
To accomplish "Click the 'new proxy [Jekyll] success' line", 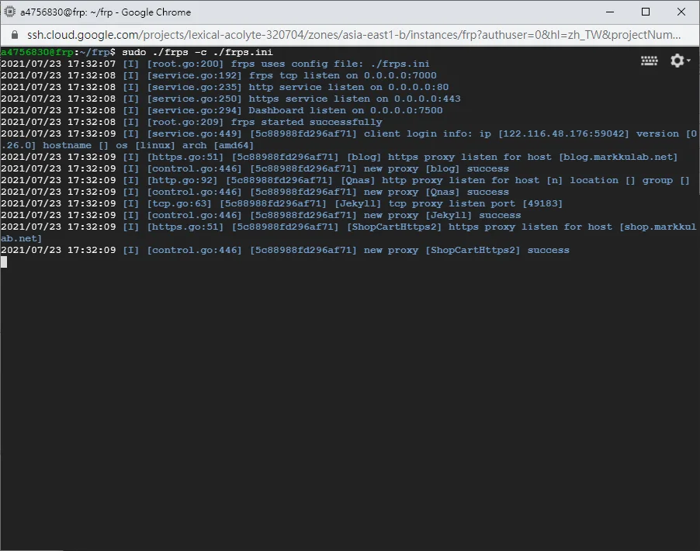I will (x=442, y=215).
